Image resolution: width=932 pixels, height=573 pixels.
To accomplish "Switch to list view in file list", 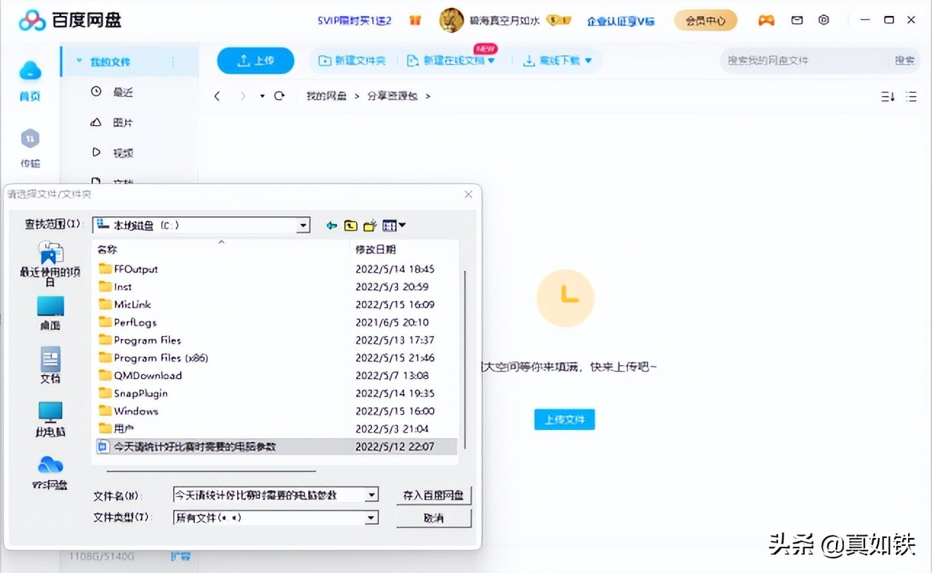I will (911, 96).
